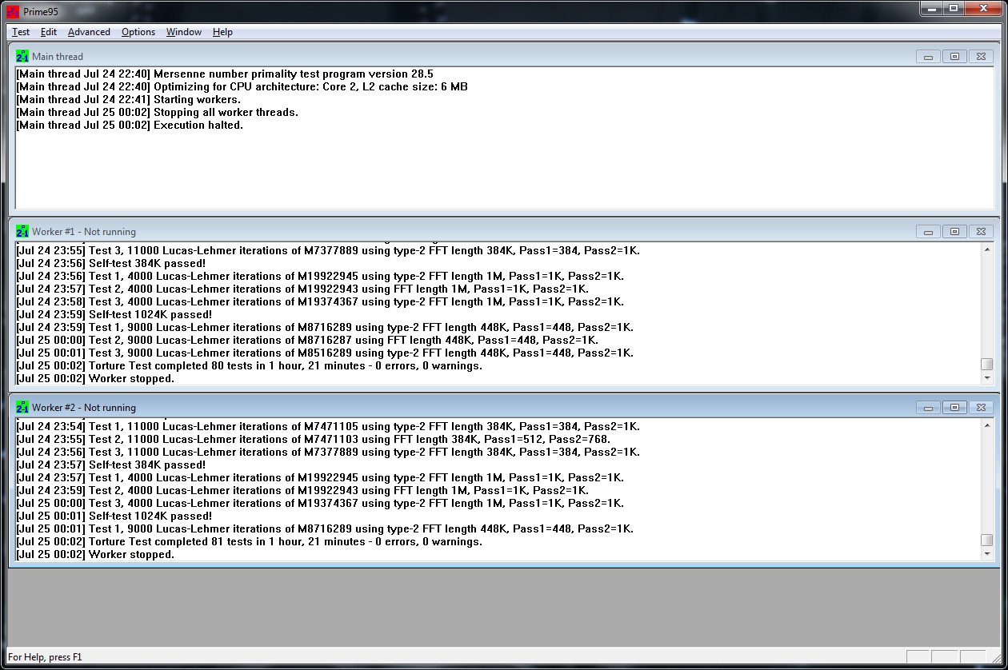
Task: Minimize the Main thread child window
Action: coord(928,57)
